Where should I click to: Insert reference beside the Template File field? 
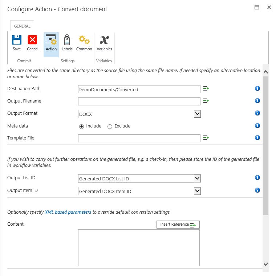[x=206, y=138]
